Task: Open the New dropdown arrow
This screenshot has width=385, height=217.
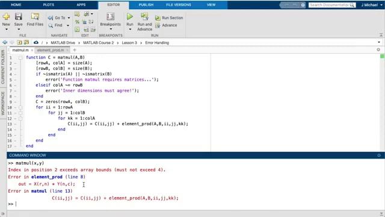Action: tap(7, 30)
